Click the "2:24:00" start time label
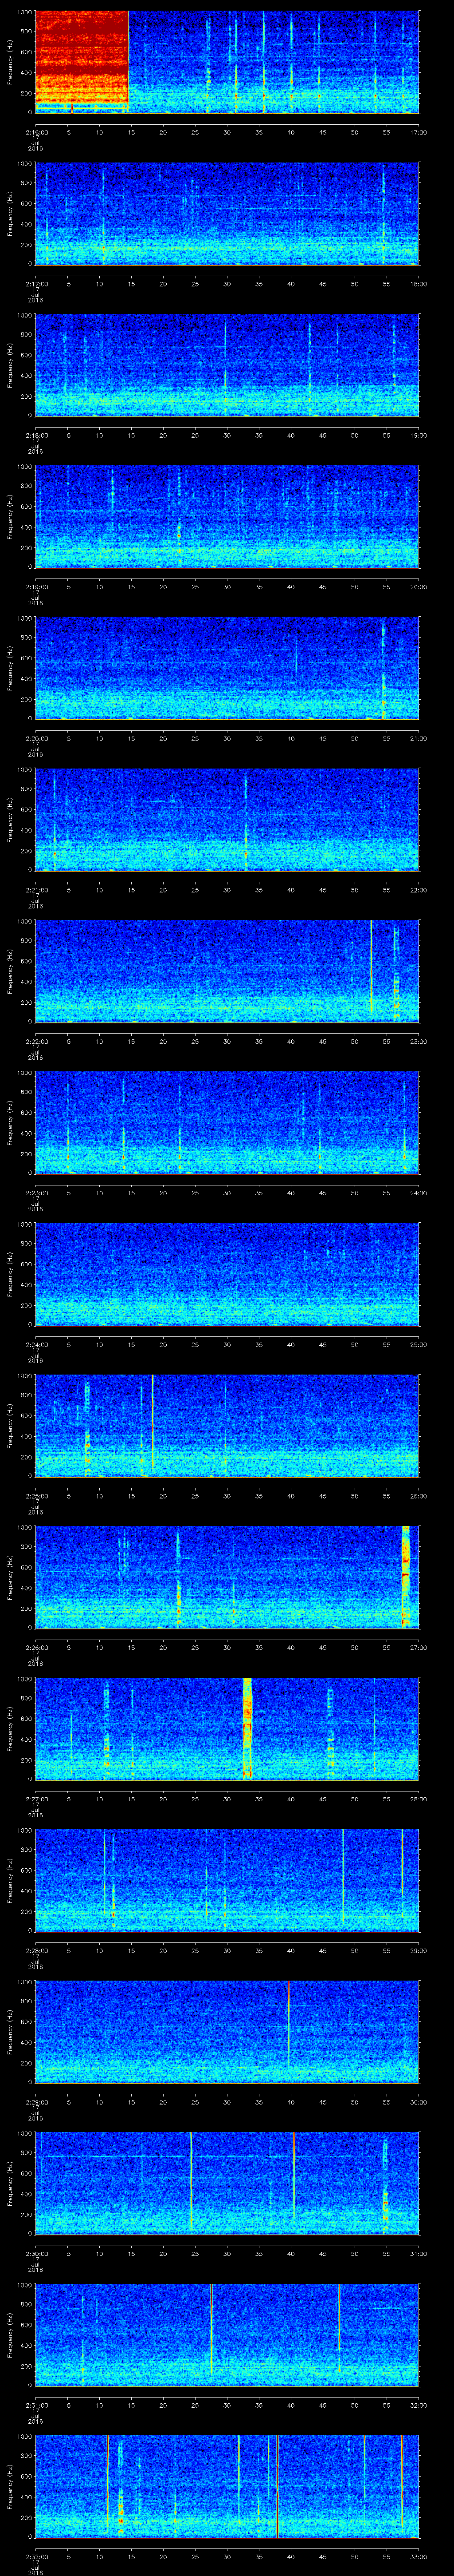This screenshot has width=454, height=2576. [x=36, y=1345]
